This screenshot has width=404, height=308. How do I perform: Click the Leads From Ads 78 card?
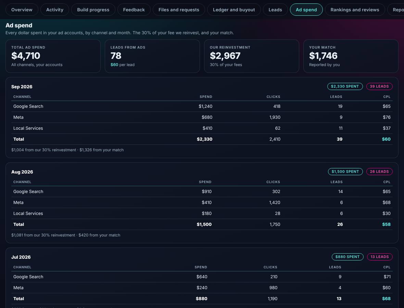[152, 56]
